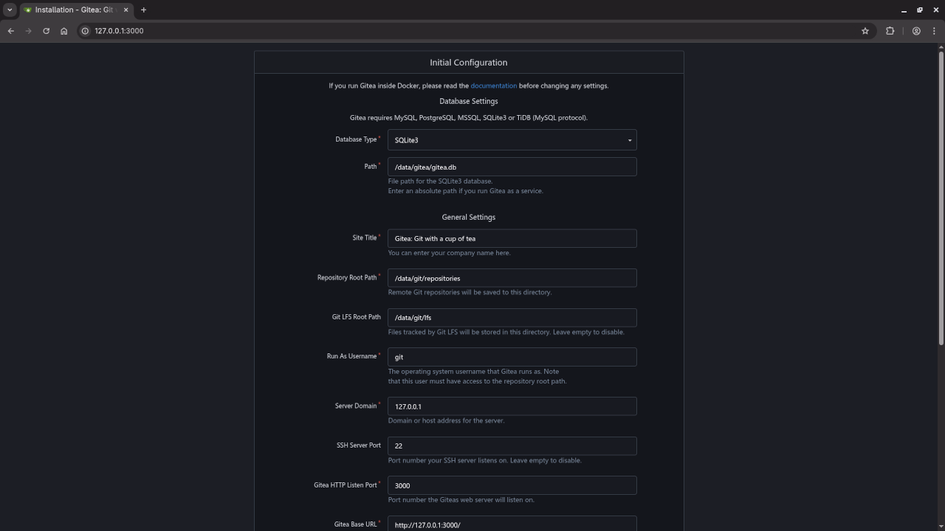
Task: Edit the SSH Server Port field
Action: pos(512,446)
